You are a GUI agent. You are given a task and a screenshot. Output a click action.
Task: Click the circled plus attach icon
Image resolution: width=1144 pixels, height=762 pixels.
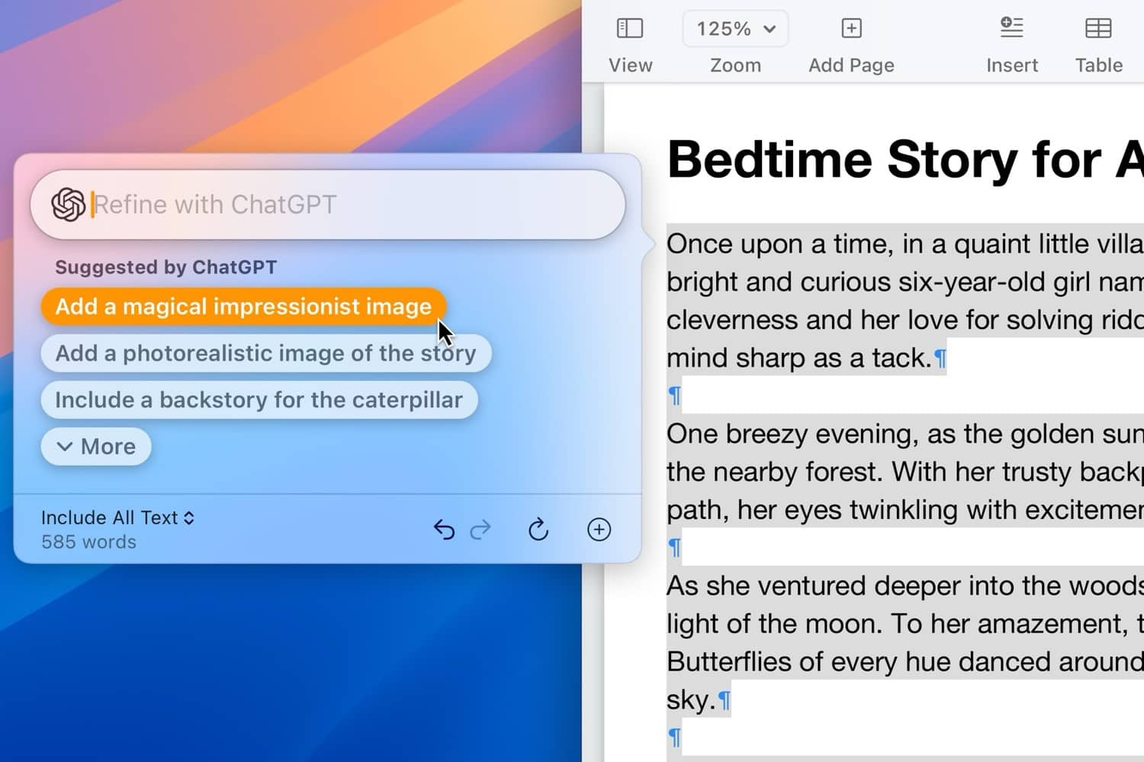pyautogui.click(x=599, y=529)
